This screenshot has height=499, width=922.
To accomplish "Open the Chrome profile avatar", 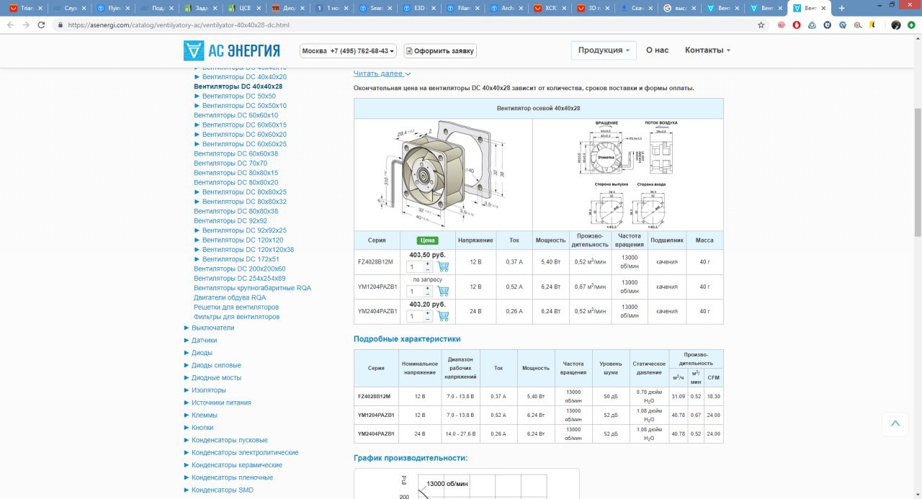I will tap(895, 24).
